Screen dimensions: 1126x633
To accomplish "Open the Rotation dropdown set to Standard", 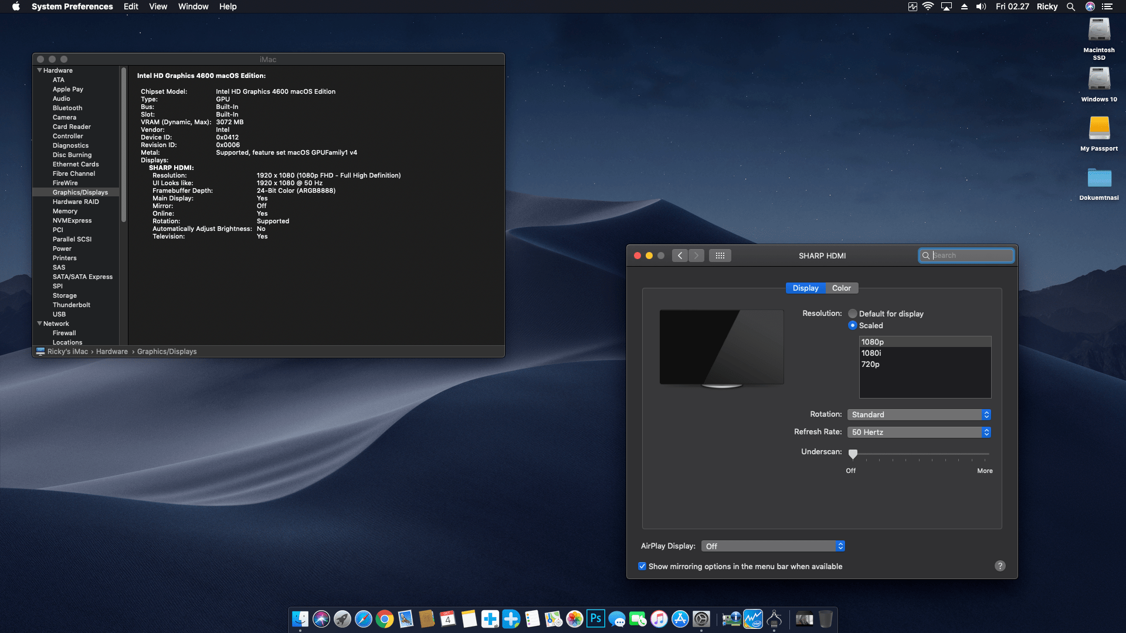I will pos(919,414).
